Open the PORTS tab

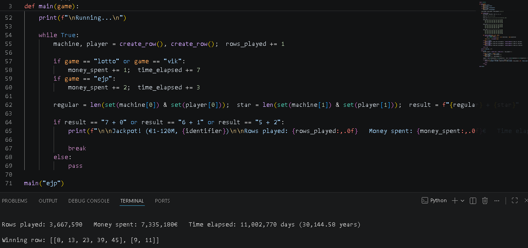coord(162,201)
